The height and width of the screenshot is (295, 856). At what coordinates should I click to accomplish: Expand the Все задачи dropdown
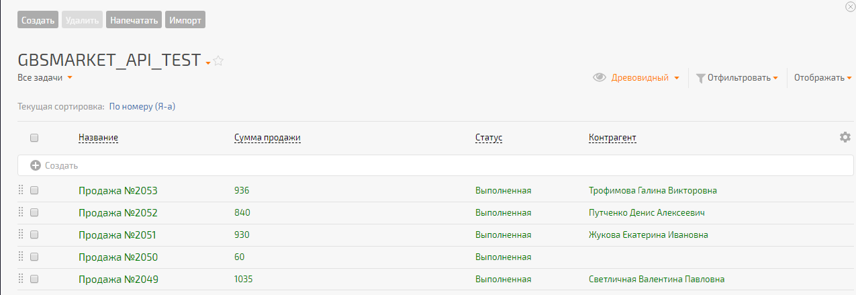(x=45, y=78)
